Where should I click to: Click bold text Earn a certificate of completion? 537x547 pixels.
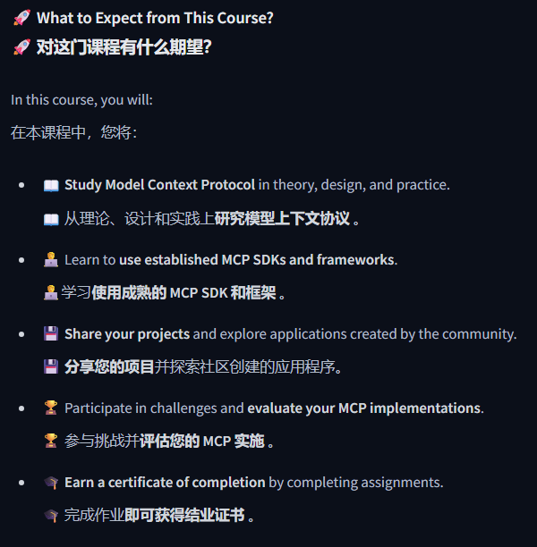click(x=165, y=483)
